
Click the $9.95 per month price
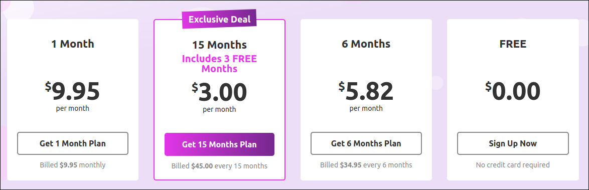73,96
